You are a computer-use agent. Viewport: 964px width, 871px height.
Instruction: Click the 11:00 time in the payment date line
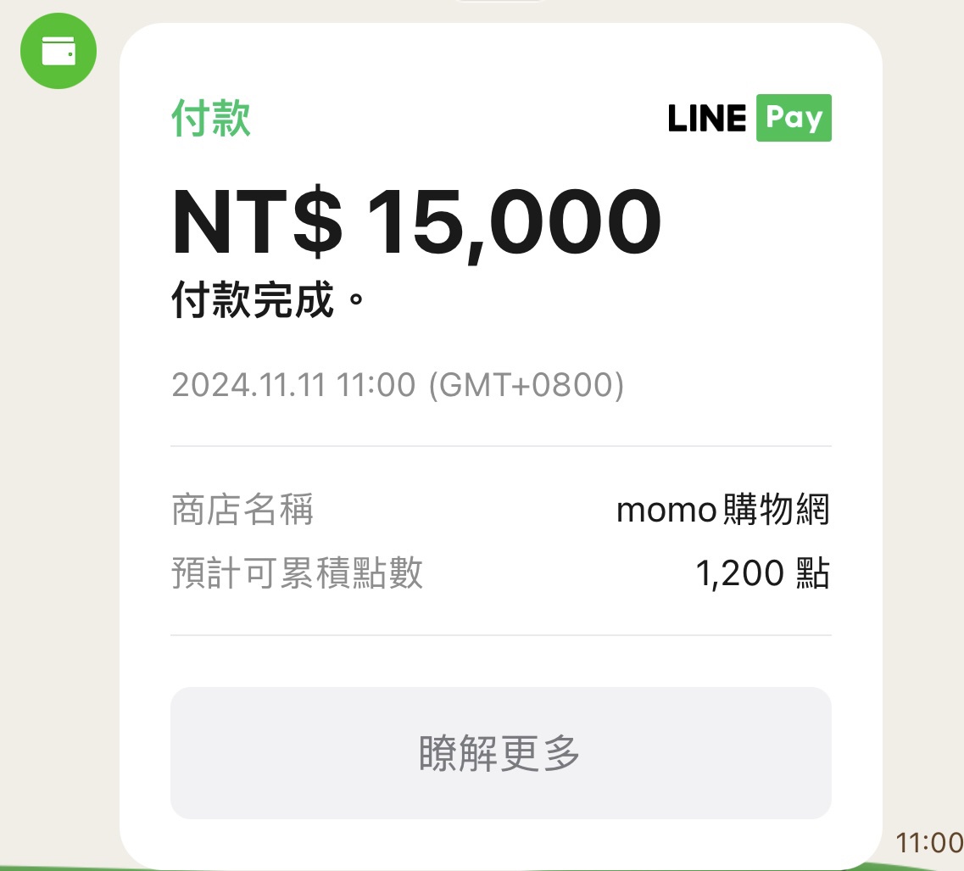[x=376, y=386]
